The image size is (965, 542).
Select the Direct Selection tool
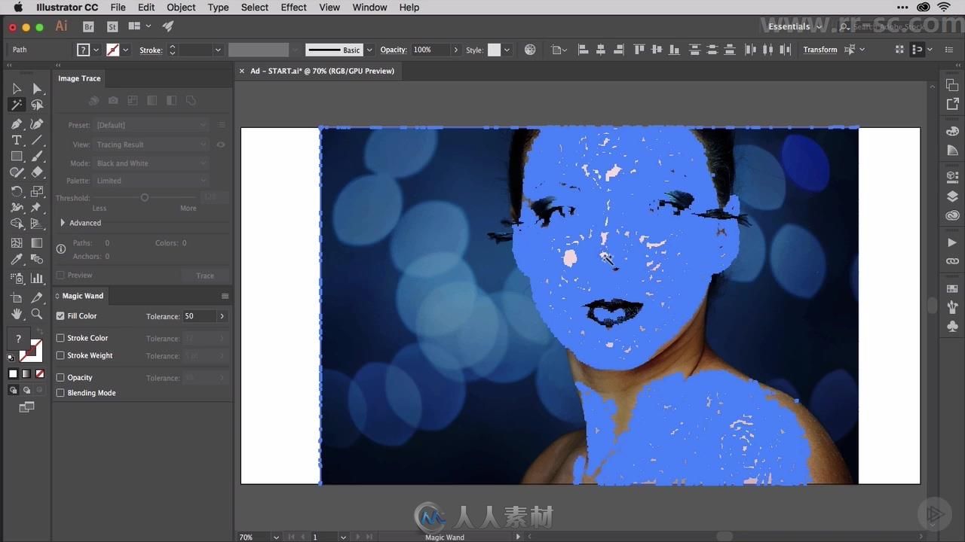[37, 89]
